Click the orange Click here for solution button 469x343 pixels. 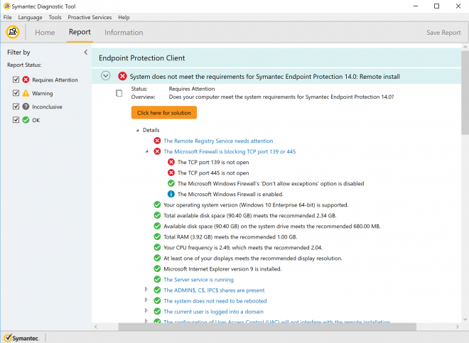pos(164,113)
